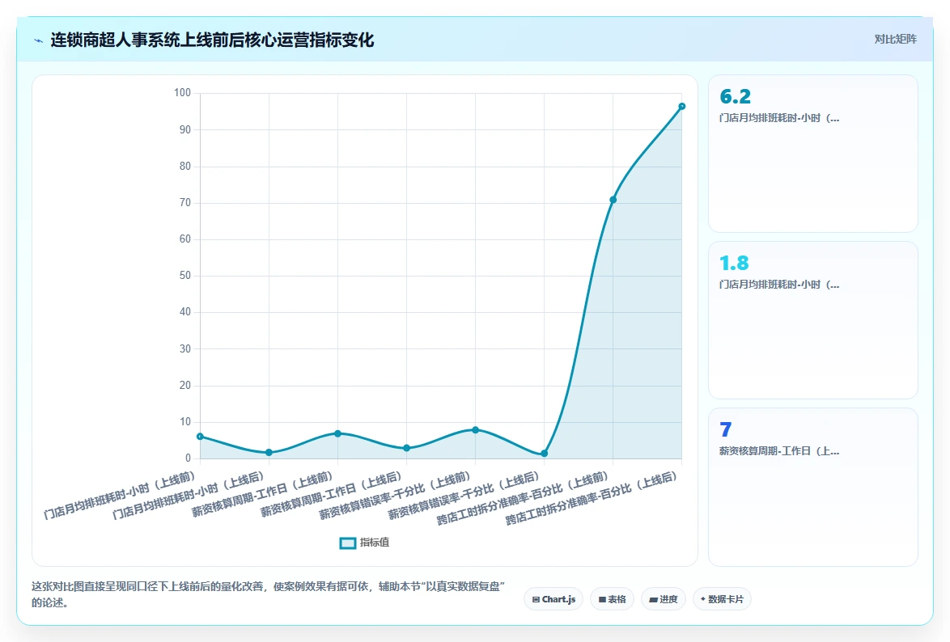
Task: Open the 6.2 data card
Action: point(813,154)
